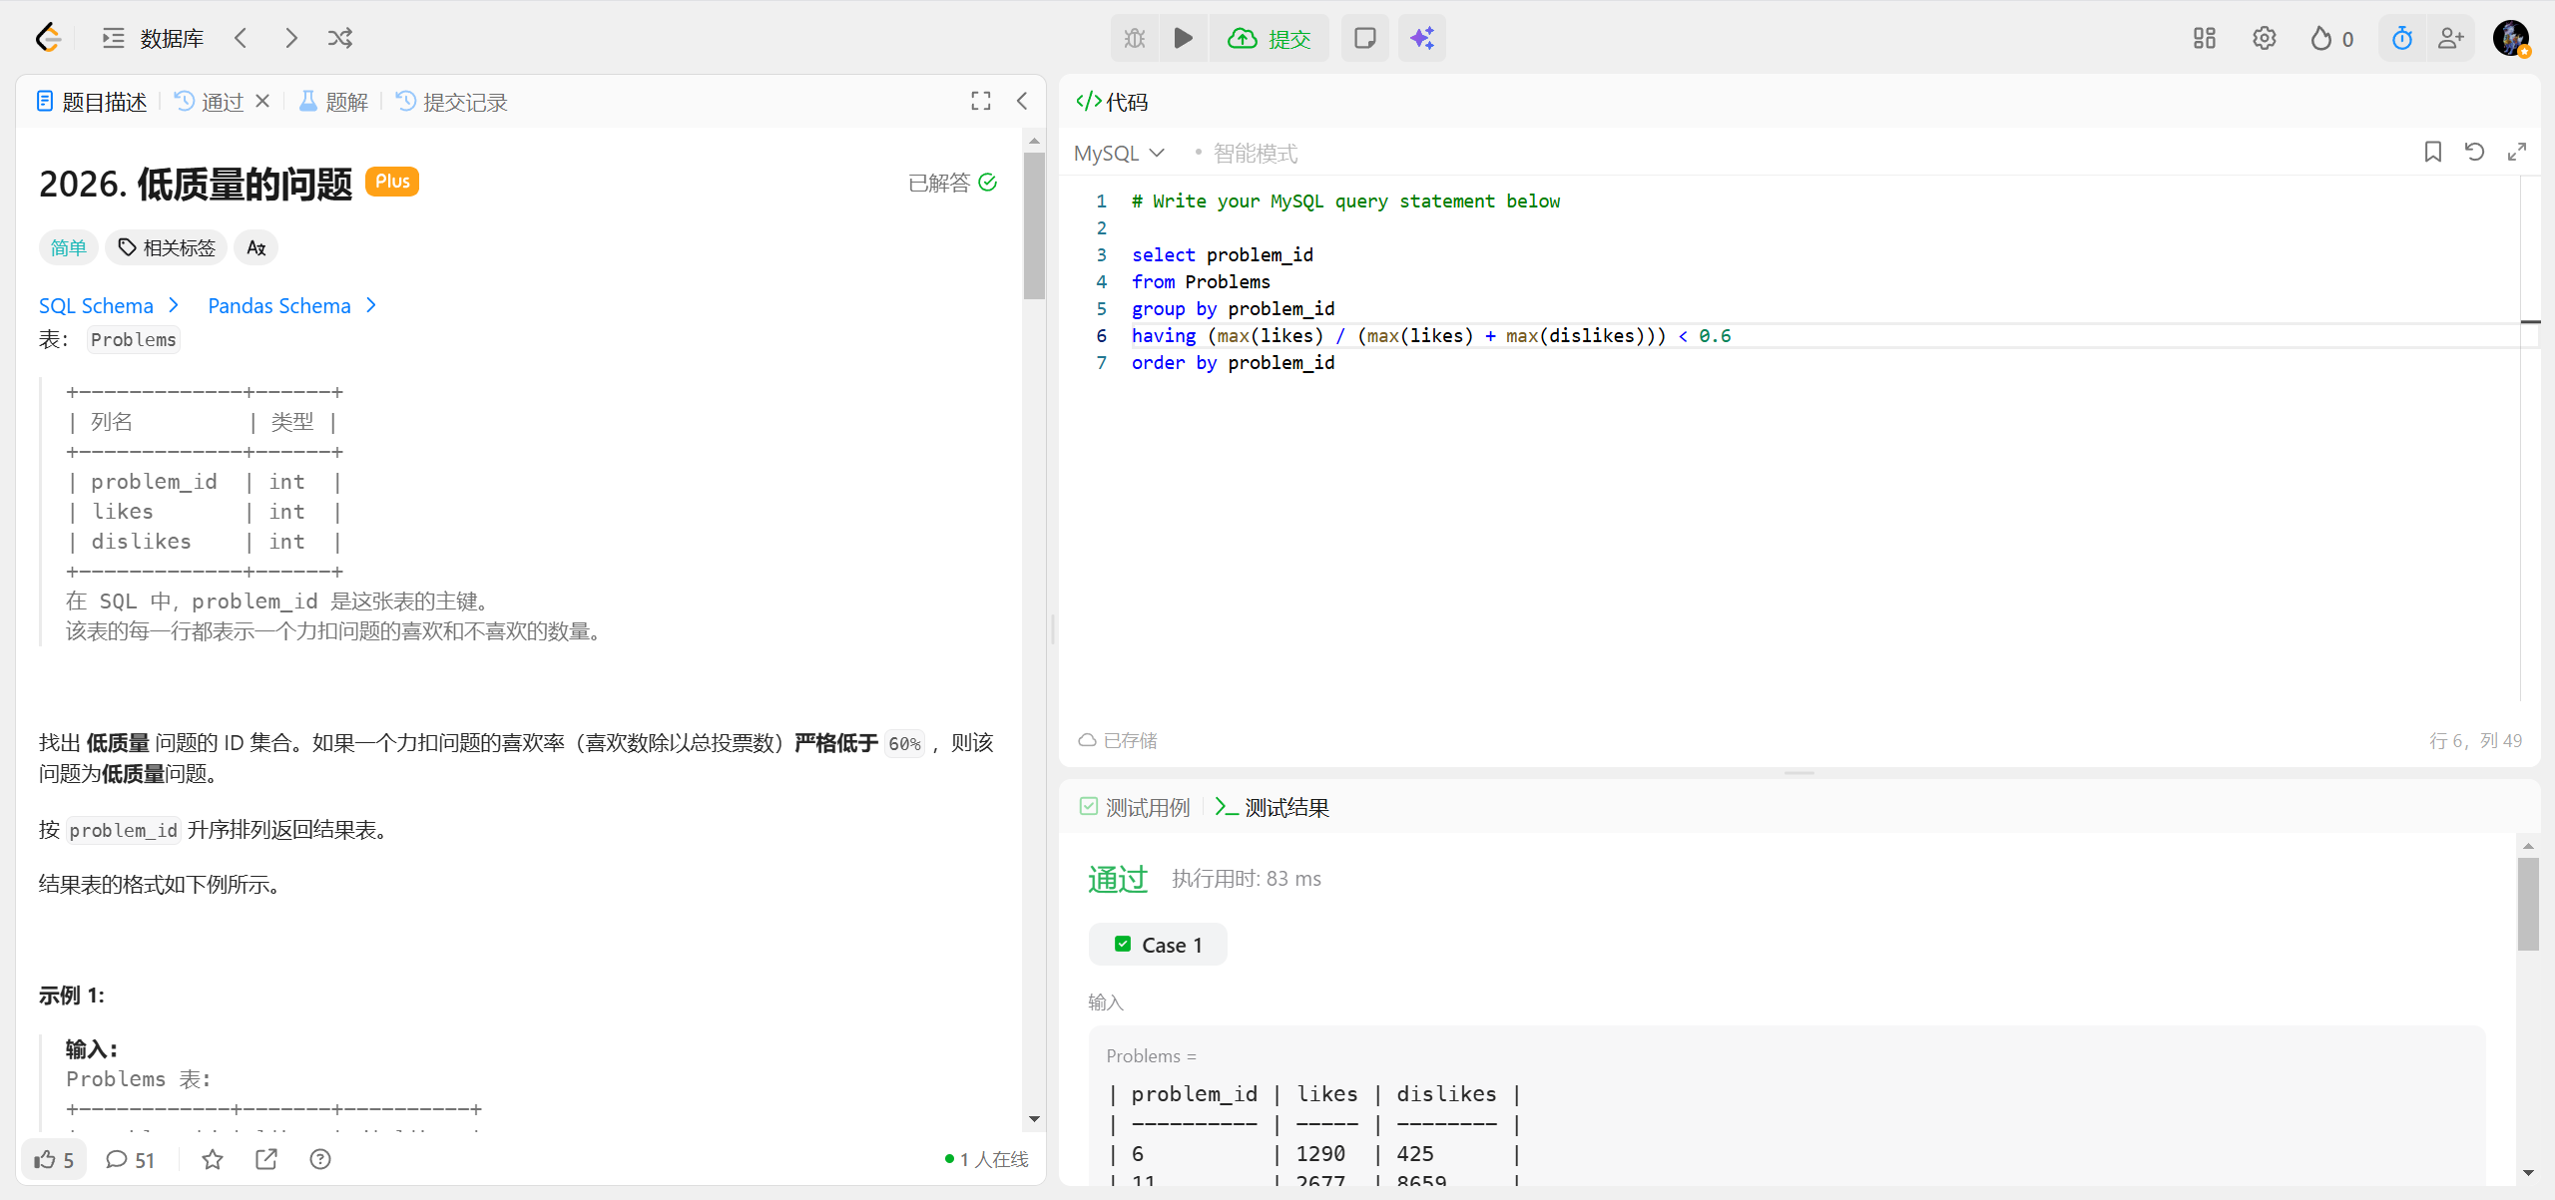Start the timer stopwatch icon
Viewport: 2555px width, 1200px height.
pyautogui.click(x=2401, y=38)
